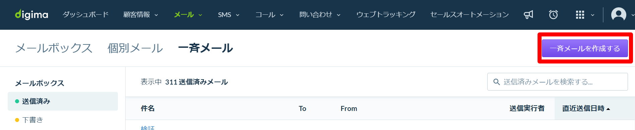Go to ダッシュボード in navigation
The width and height of the screenshot is (635, 130).
click(85, 15)
